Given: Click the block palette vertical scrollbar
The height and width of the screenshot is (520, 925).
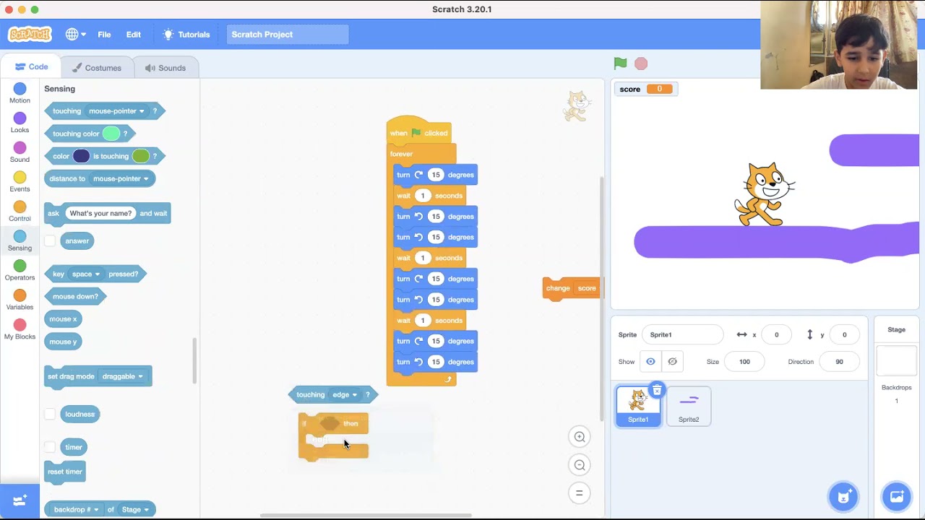Looking at the screenshot, I should click(x=193, y=361).
